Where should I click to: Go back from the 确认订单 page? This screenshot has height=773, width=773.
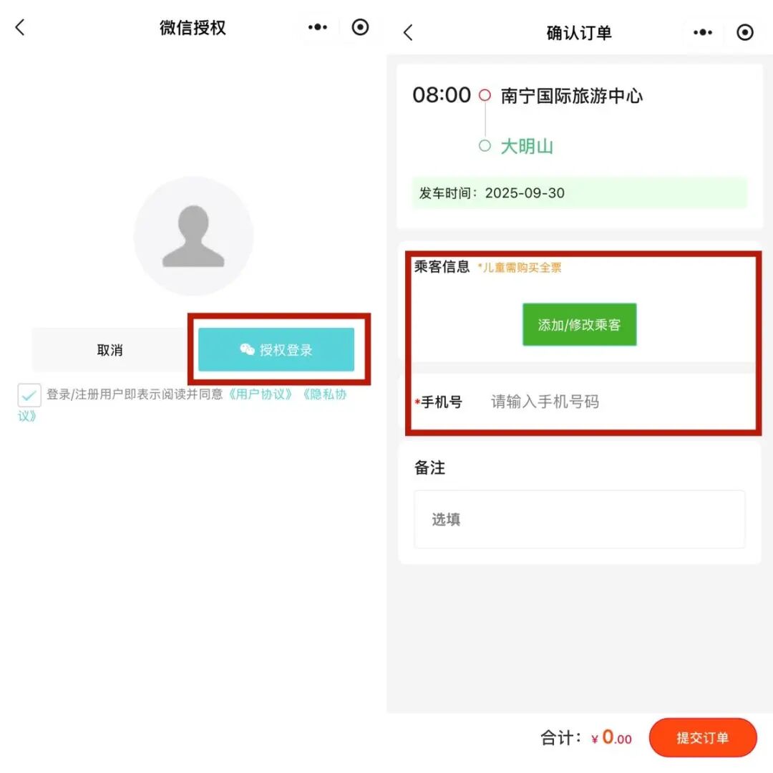(408, 32)
